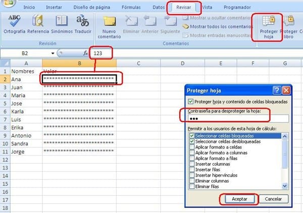Screen dimensions: 303x213
Task: Select cell B2 with asterisks
Action: tap(79, 79)
